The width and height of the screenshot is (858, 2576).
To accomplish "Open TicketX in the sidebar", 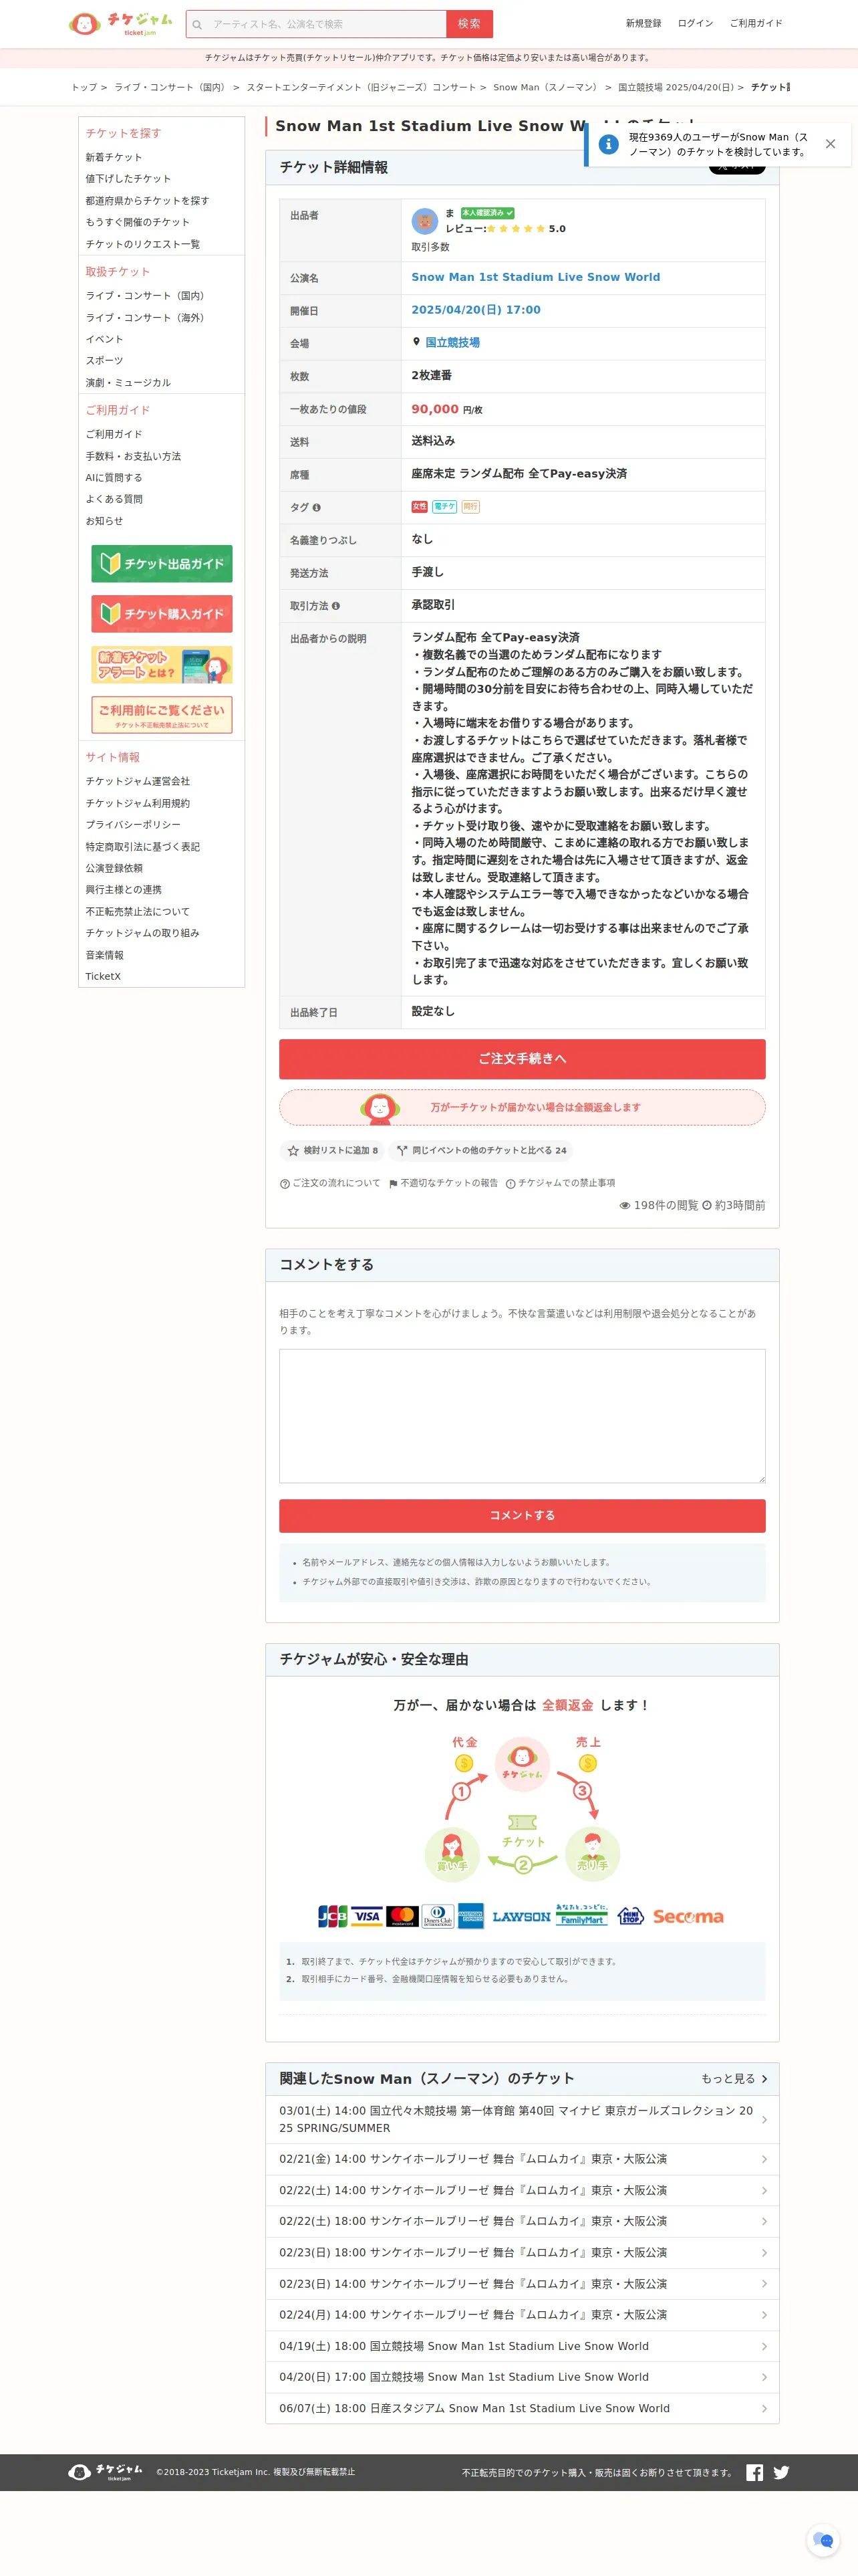I will pos(103,976).
